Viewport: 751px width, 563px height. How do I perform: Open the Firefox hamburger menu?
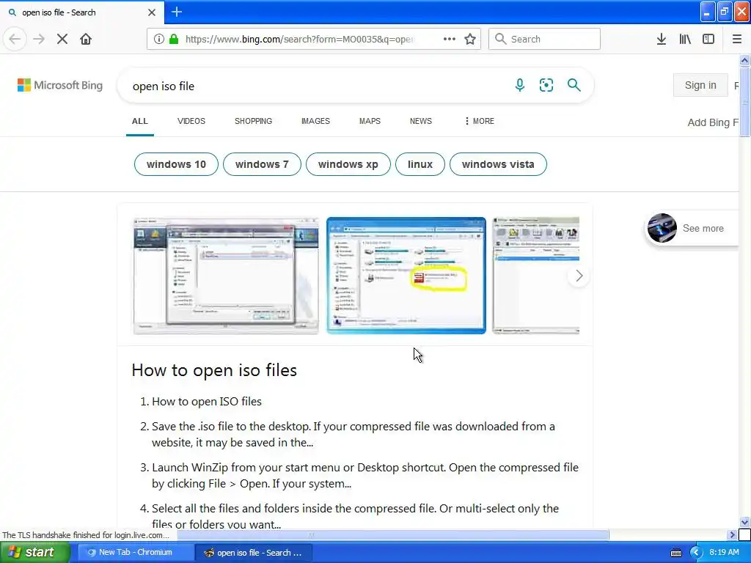736,39
